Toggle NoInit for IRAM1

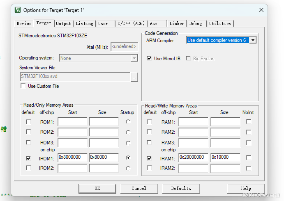click(x=249, y=158)
